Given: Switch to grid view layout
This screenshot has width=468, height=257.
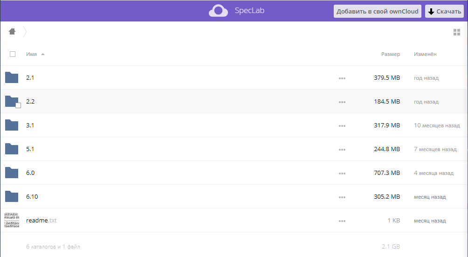Looking at the screenshot, I should tap(457, 32).
